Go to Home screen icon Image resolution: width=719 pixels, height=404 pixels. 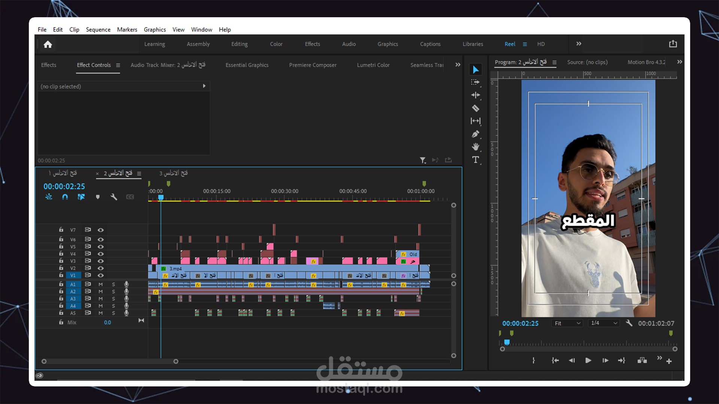[48, 45]
